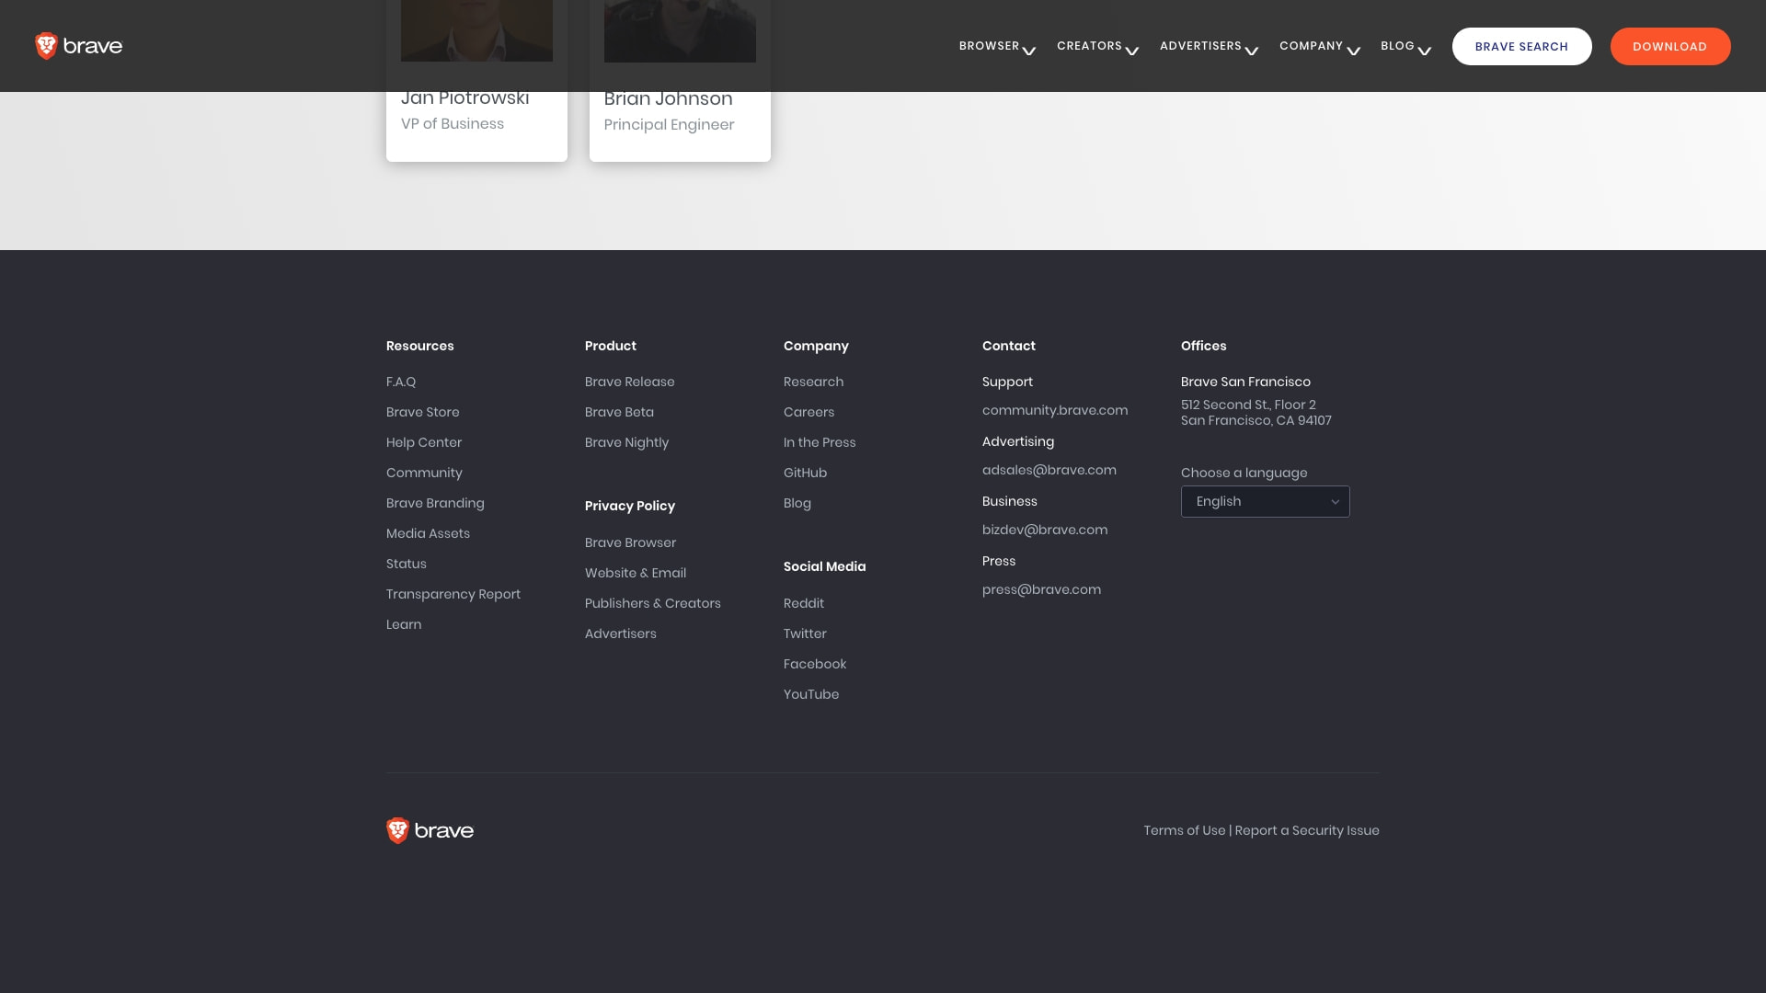Open the ADVERTISERS navigation menu

[x=1200, y=46]
